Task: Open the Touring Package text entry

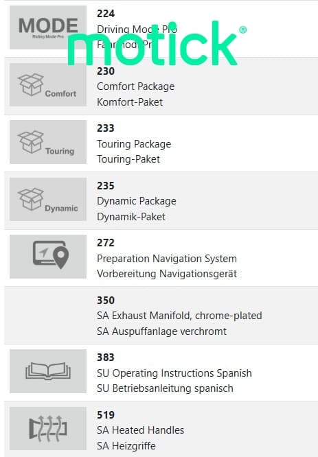Action: coord(134,144)
